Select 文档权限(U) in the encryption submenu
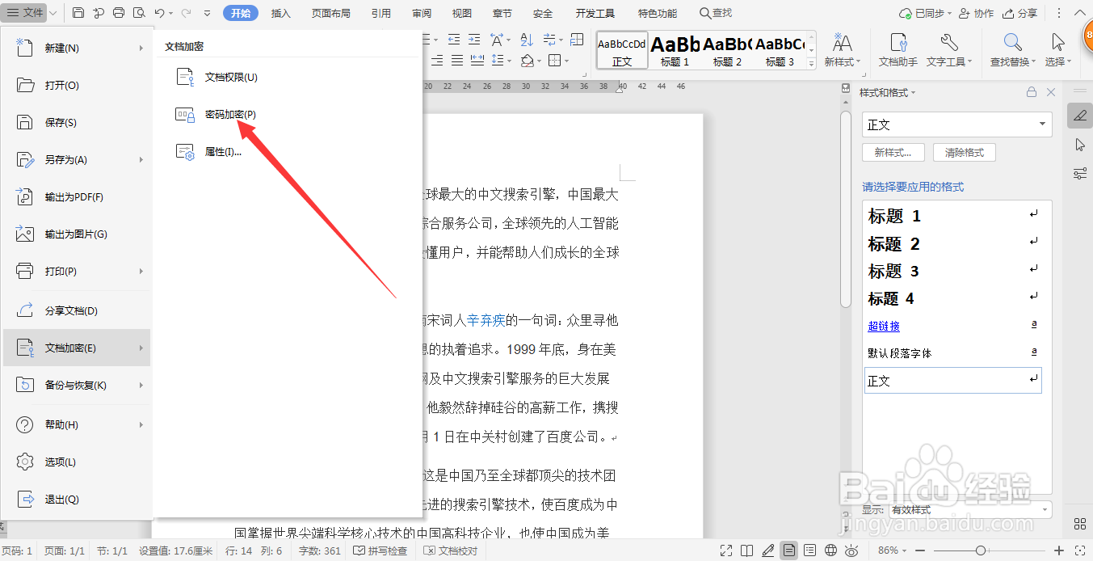 [288, 77]
